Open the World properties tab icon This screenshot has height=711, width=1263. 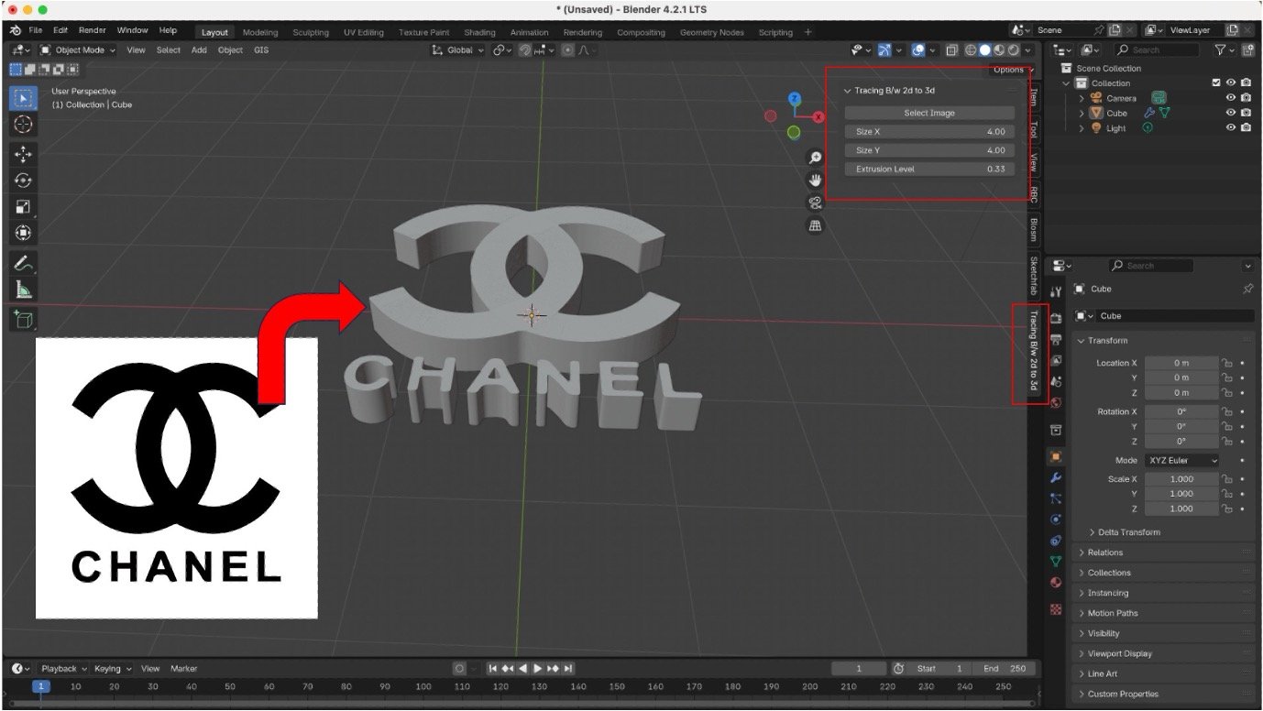[1056, 403]
